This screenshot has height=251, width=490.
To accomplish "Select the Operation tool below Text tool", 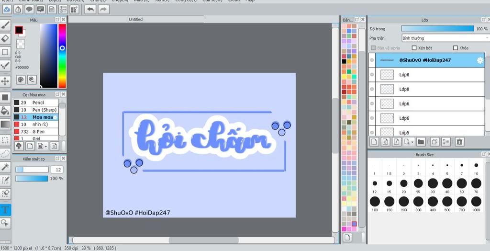I will pos(5,223).
